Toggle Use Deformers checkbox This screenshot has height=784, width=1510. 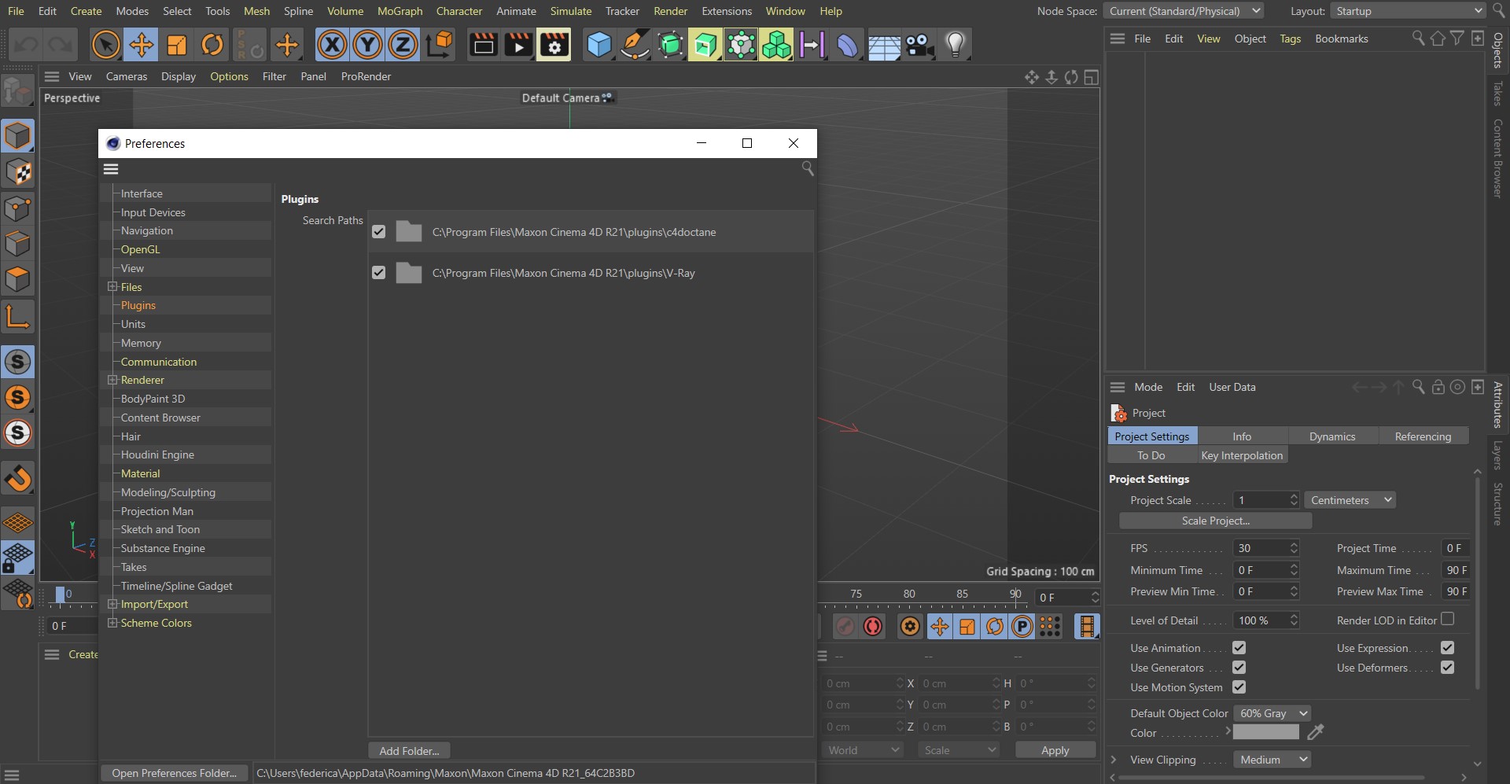tap(1447, 668)
